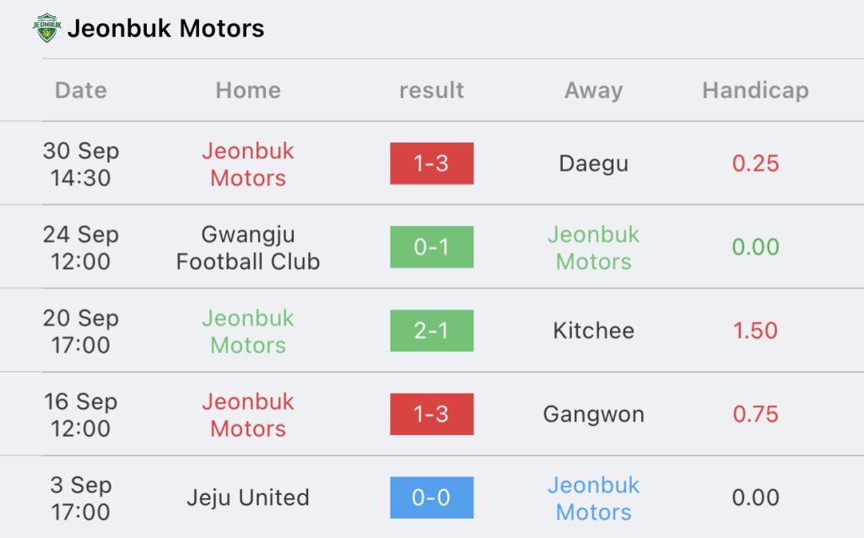The width and height of the screenshot is (864, 538).
Task: Click the Gangwon away team name
Action: (593, 415)
